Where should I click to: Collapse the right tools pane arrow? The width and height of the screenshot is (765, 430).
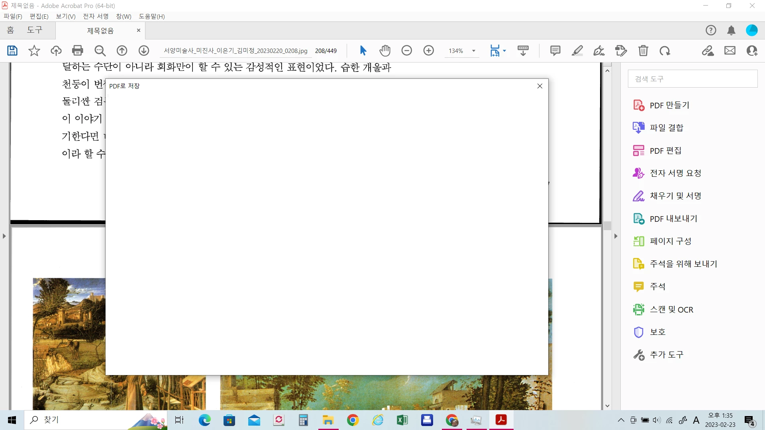pos(616,236)
